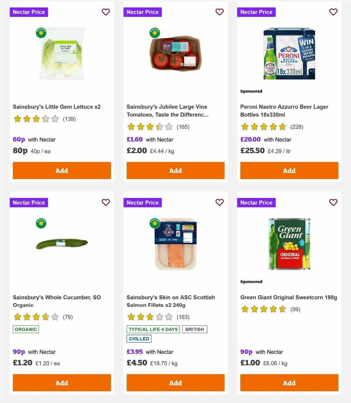Select ORGANIC tag on cucumber card
351x403 pixels.
[25, 329]
